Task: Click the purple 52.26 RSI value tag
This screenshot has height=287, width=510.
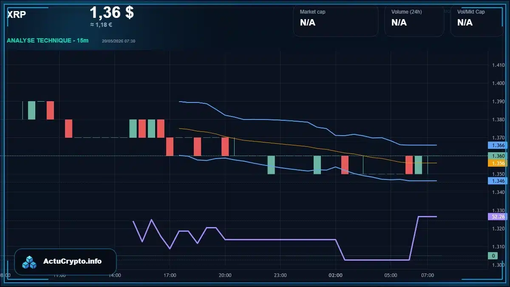Action: (497, 217)
